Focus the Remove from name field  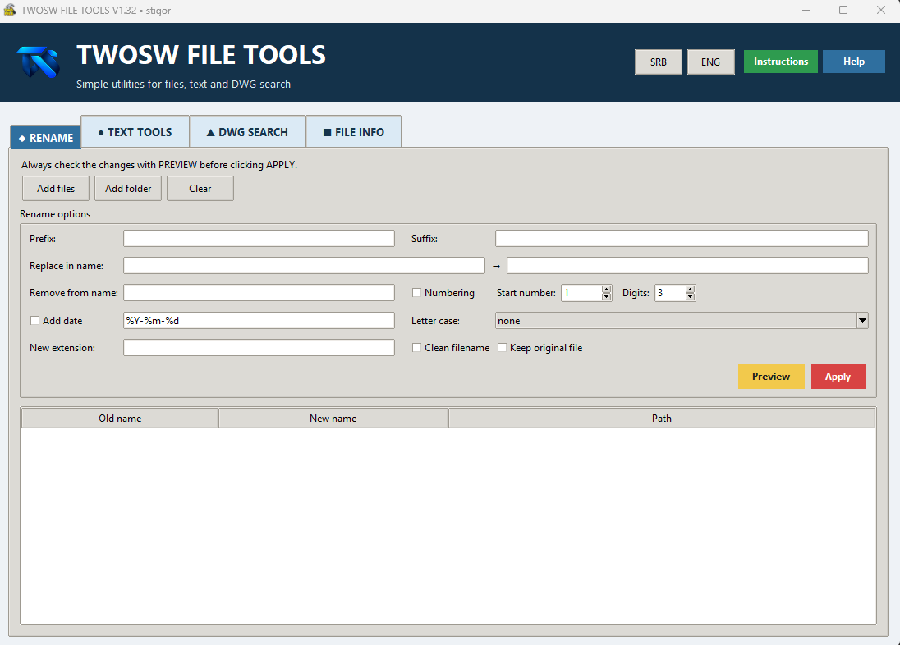259,293
